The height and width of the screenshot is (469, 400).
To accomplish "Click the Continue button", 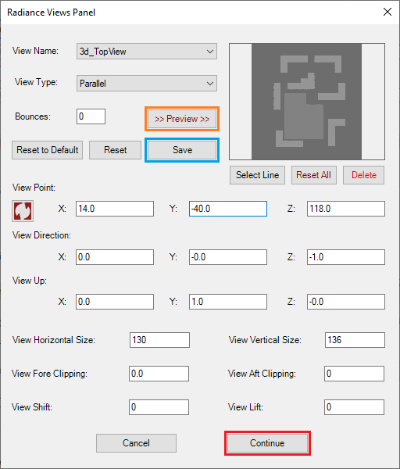I will (x=267, y=443).
